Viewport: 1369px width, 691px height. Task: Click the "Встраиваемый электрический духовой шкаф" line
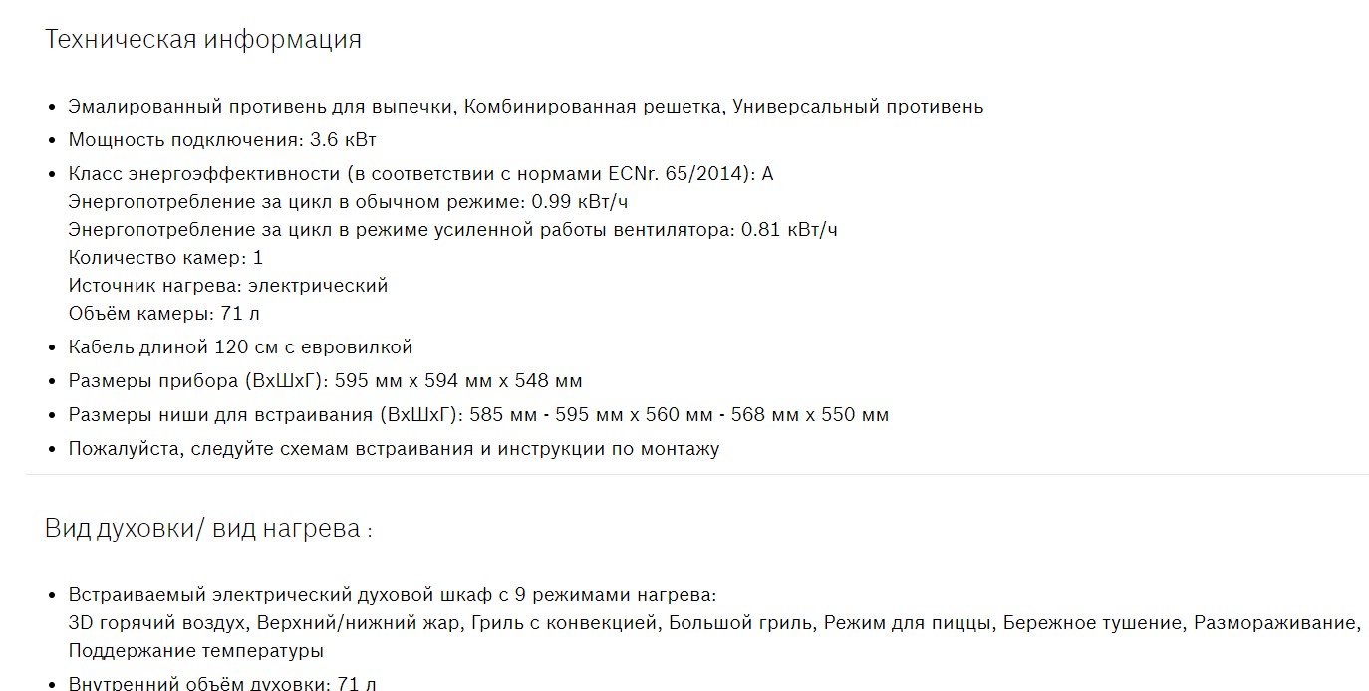click(392, 596)
